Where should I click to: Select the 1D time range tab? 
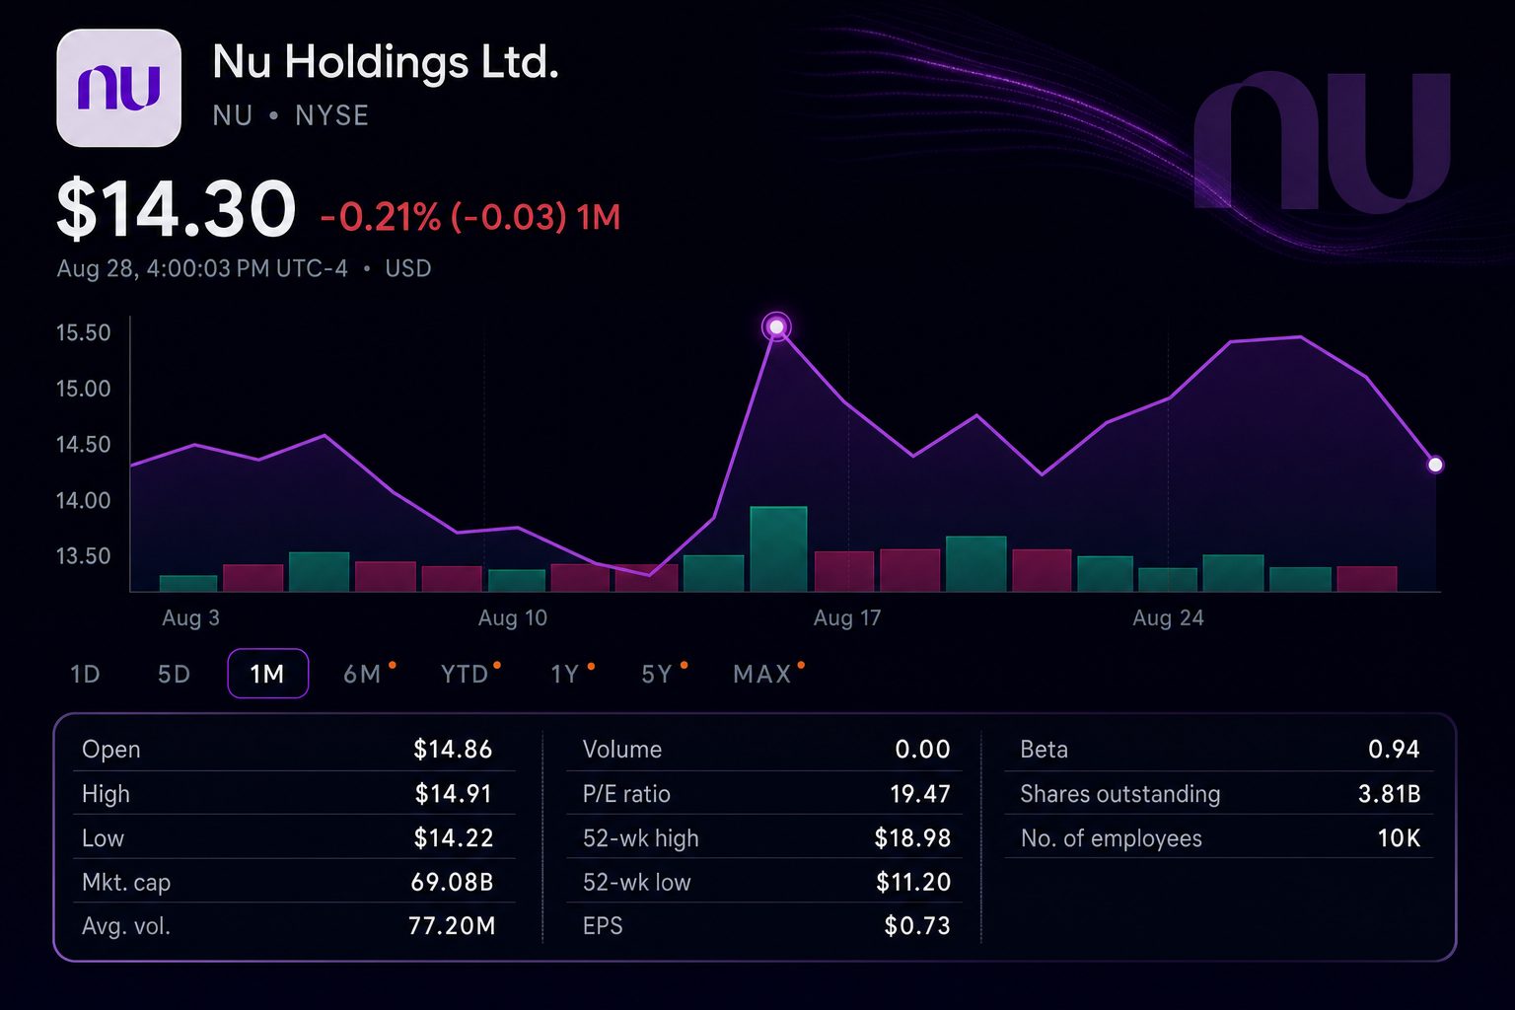point(86,675)
